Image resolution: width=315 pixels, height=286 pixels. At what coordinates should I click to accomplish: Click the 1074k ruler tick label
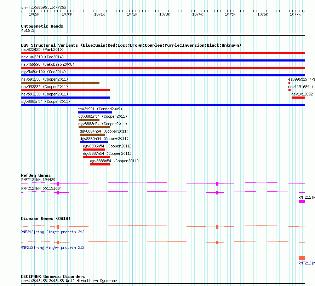pyautogui.click(x=197, y=14)
